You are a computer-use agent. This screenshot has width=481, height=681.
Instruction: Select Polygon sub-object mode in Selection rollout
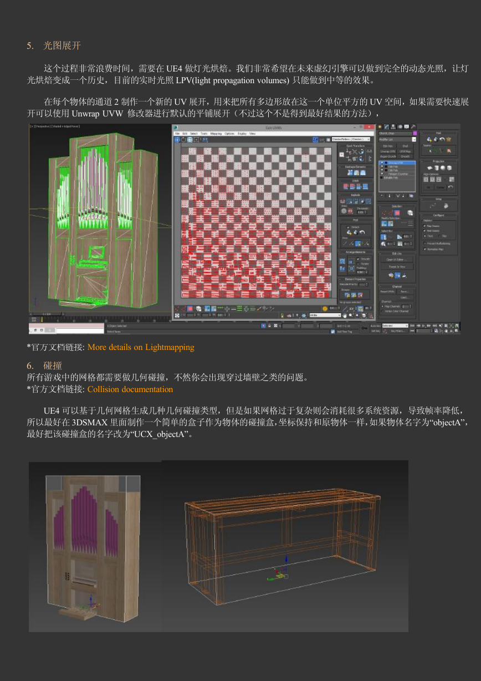click(397, 212)
